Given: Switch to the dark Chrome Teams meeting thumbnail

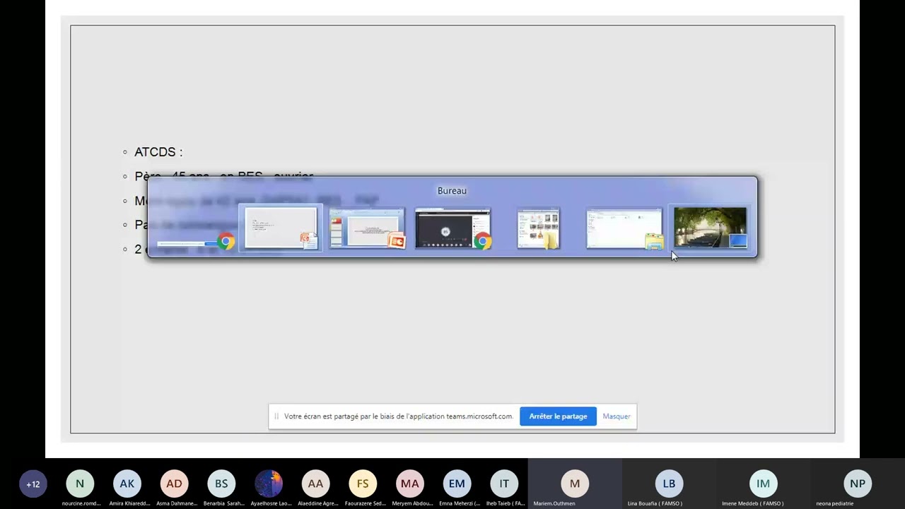Looking at the screenshot, I should point(452,228).
